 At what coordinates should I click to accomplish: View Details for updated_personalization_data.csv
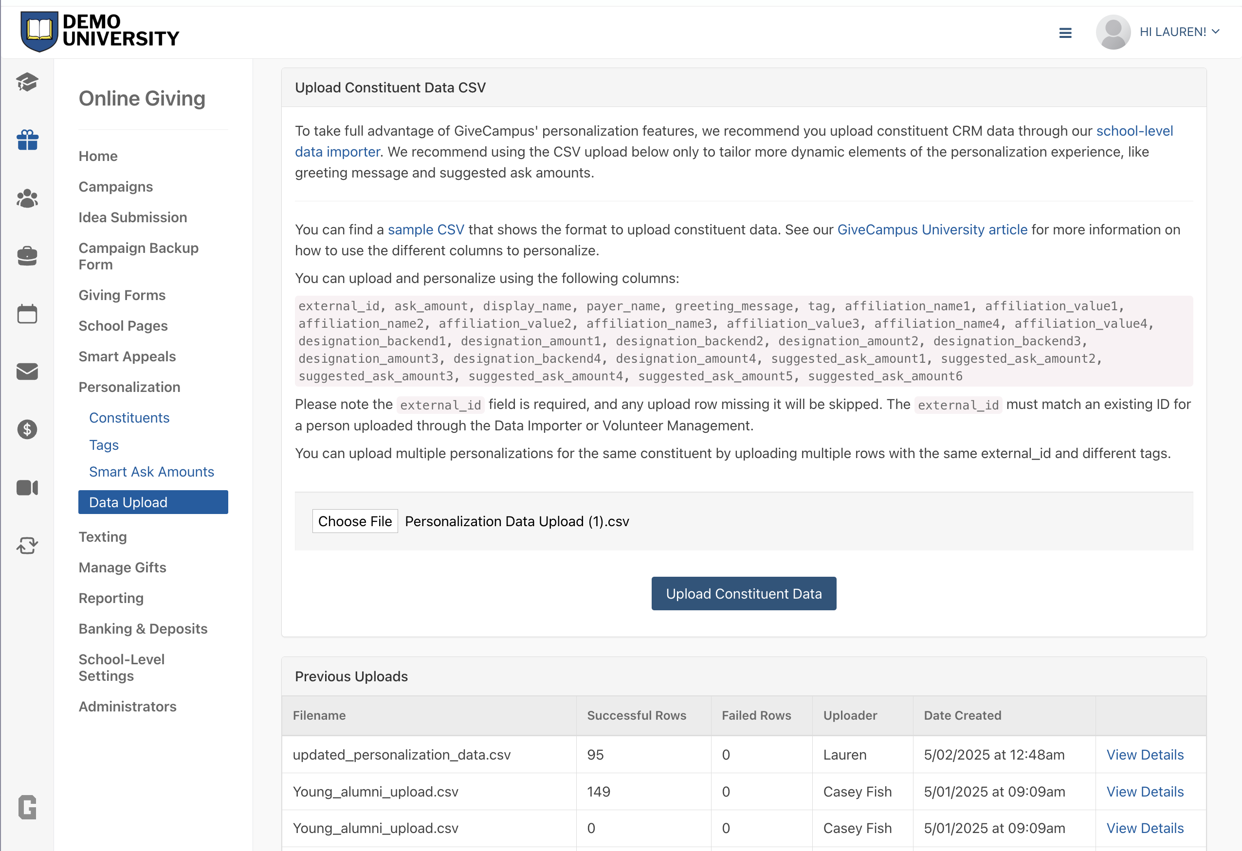pos(1145,754)
